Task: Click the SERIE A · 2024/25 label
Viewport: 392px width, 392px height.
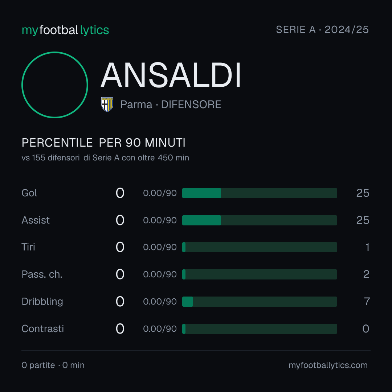Action: (x=322, y=30)
